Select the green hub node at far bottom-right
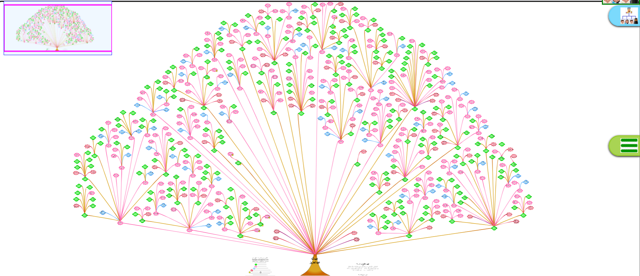 click(x=494, y=228)
